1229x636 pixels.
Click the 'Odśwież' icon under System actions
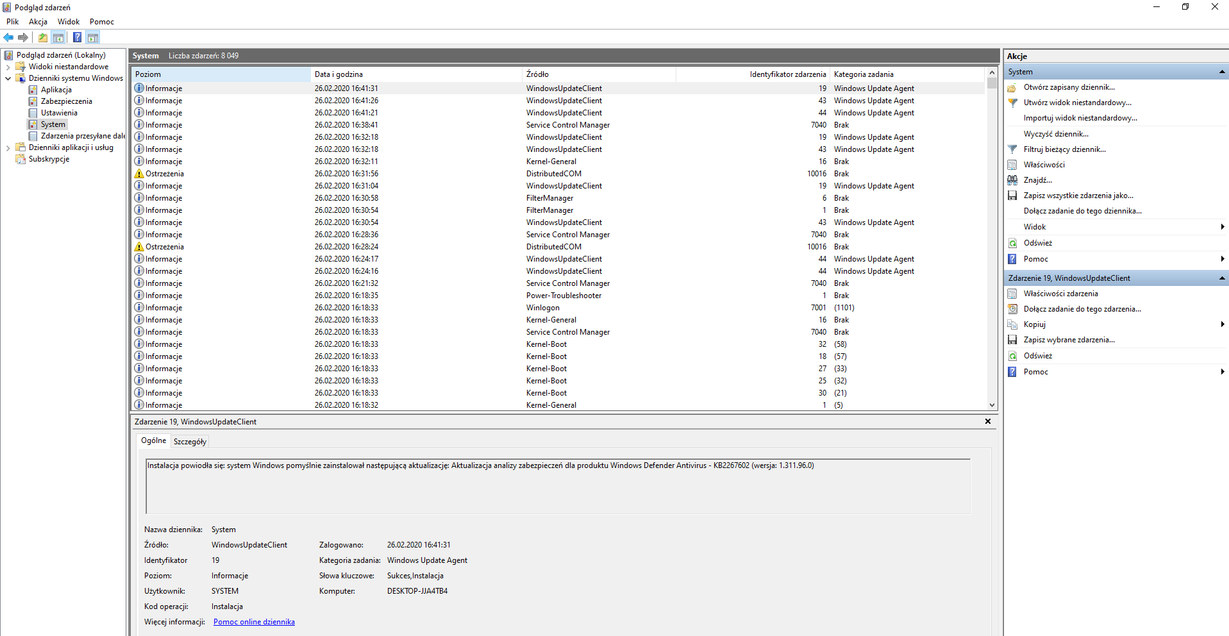[x=1012, y=243]
